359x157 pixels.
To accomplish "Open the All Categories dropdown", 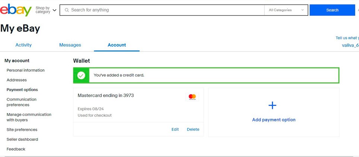I will click(x=286, y=10).
